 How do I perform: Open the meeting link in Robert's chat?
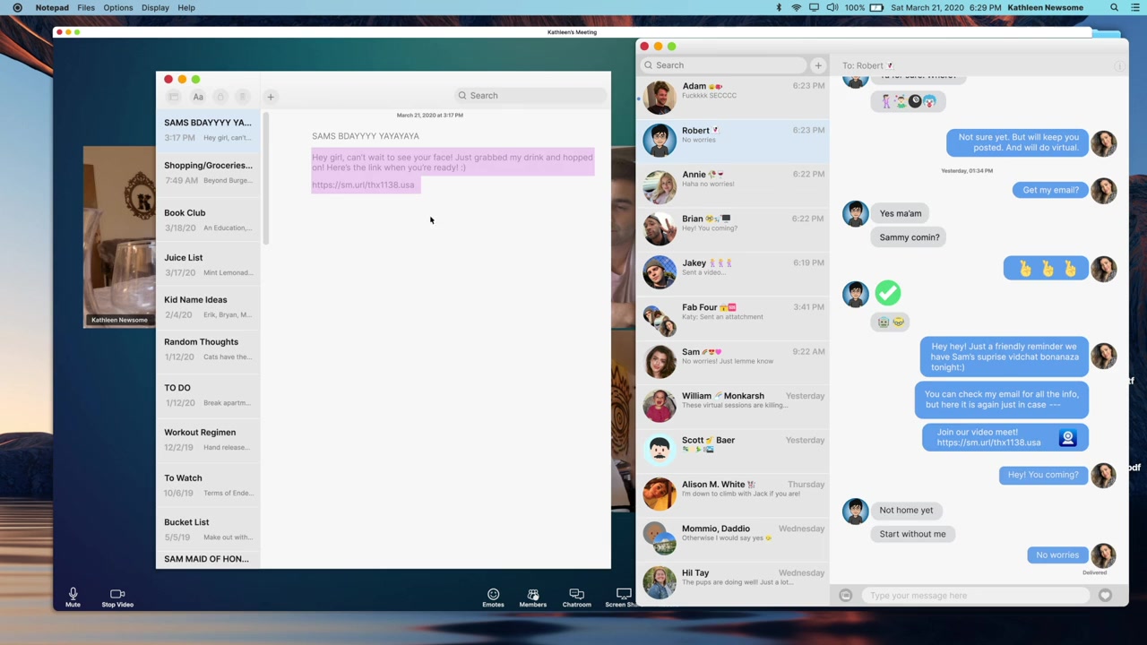[988, 443]
